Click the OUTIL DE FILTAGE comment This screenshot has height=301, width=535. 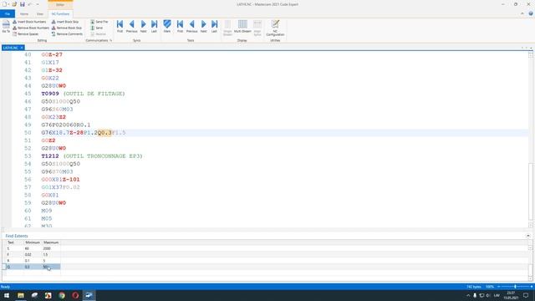94,94
